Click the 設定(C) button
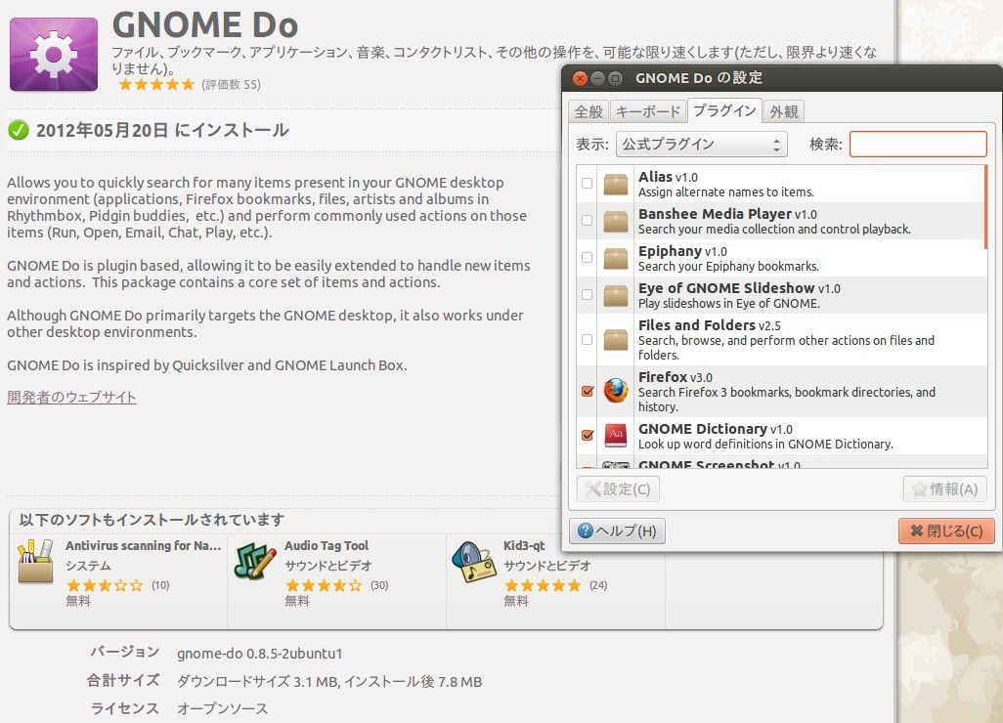Viewport: 1003px width, 723px height. (618, 489)
